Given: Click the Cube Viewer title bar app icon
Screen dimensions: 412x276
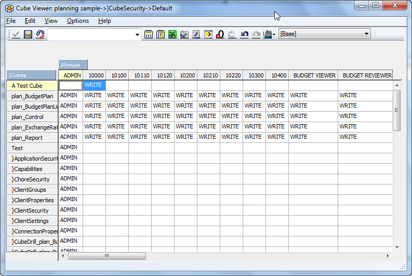Looking at the screenshot, I should point(9,8).
